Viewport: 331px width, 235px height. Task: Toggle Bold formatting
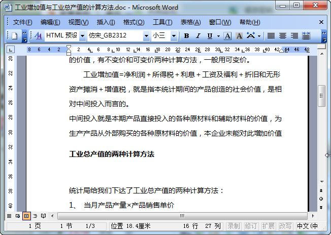pos(186,36)
